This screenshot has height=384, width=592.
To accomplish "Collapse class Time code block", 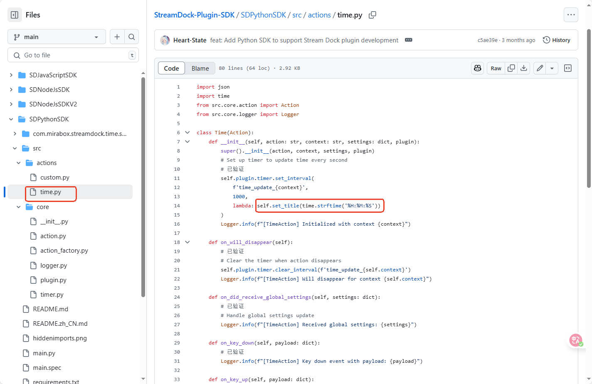I will click(x=187, y=133).
